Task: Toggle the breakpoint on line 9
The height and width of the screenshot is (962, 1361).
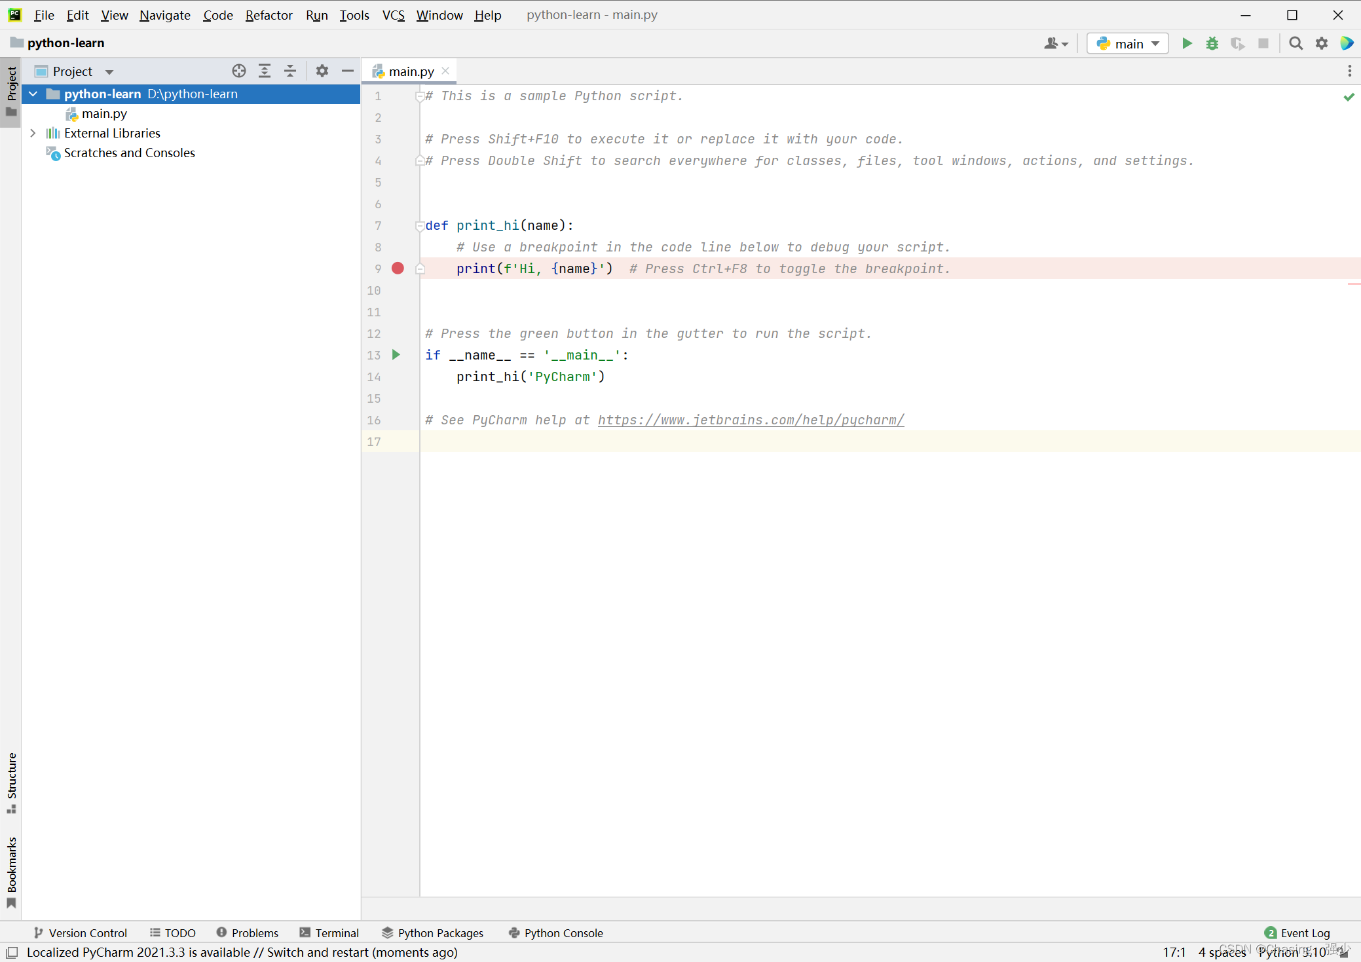Action: point(398,268)
